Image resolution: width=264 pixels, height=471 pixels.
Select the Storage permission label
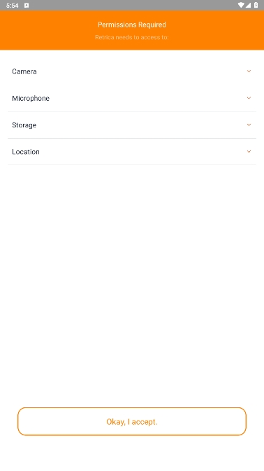tap(24, 125)
